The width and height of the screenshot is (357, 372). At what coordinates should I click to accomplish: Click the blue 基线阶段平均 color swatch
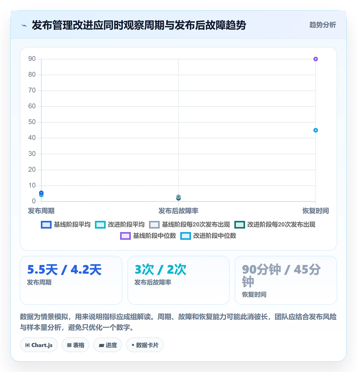pyautogui.click(x=46, y=225)
